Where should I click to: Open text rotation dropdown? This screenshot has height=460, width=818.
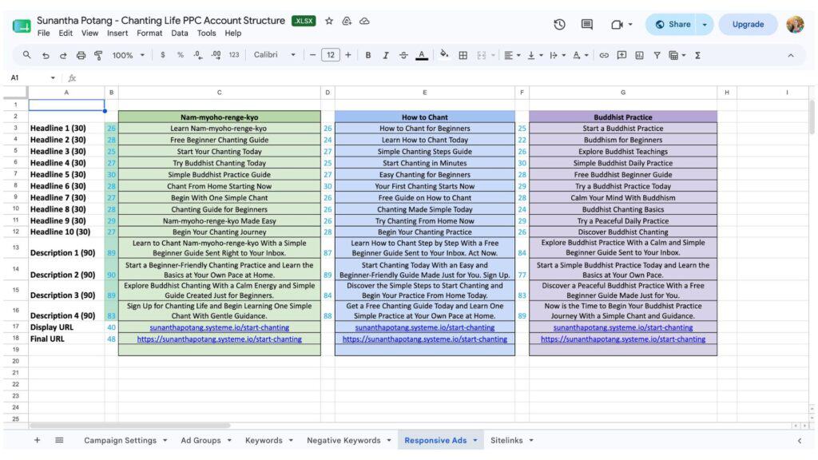(x=580, y=55)
